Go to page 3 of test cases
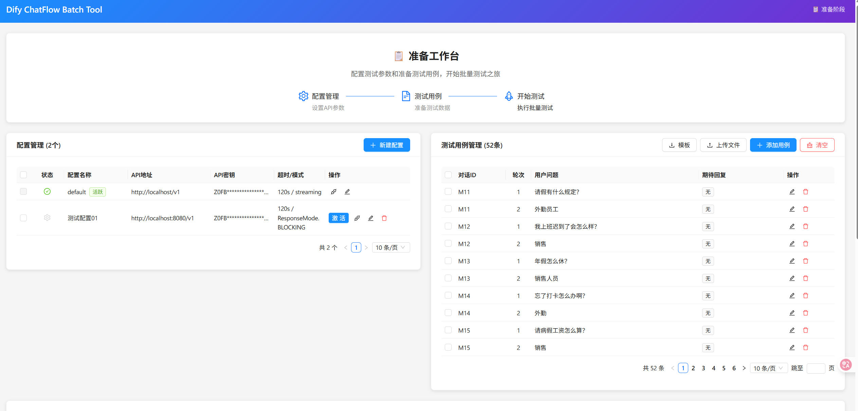 [704, 368]
